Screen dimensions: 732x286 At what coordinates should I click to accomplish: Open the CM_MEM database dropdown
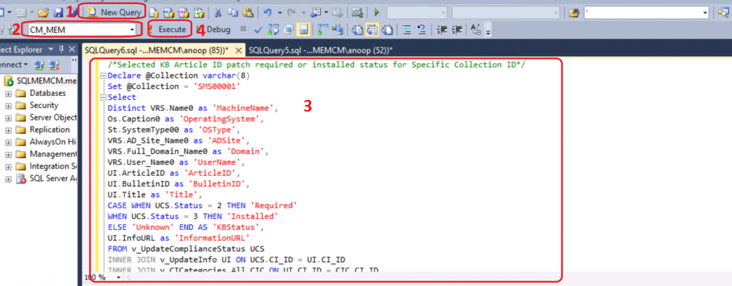[132, 30]
